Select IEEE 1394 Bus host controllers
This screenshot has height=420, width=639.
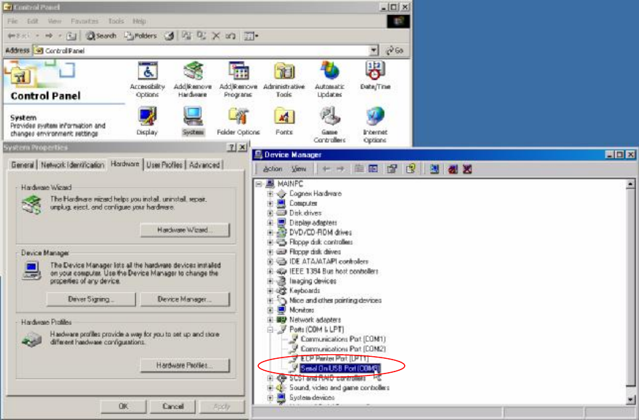point(333,271)
